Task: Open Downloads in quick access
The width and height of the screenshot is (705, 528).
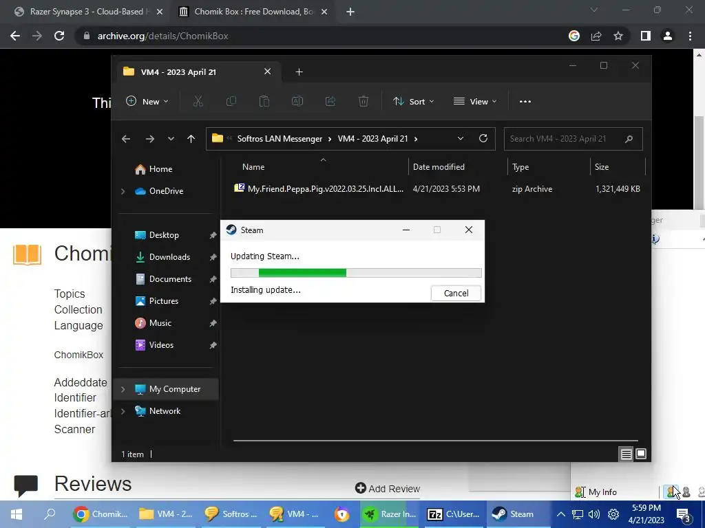Action: tap(169, 257)
